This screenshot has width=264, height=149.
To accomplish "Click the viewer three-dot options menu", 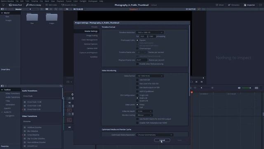I will pos(203,9).
